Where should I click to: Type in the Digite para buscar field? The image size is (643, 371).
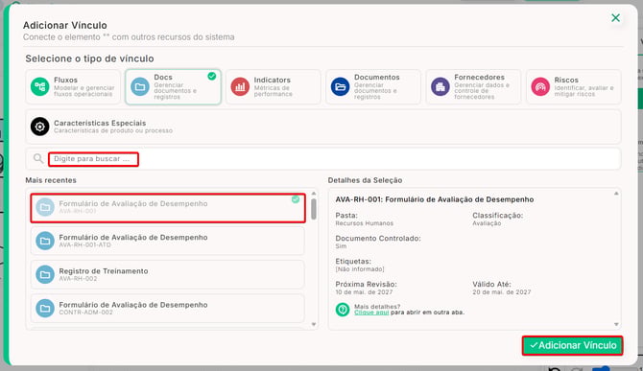pos(323,159)
